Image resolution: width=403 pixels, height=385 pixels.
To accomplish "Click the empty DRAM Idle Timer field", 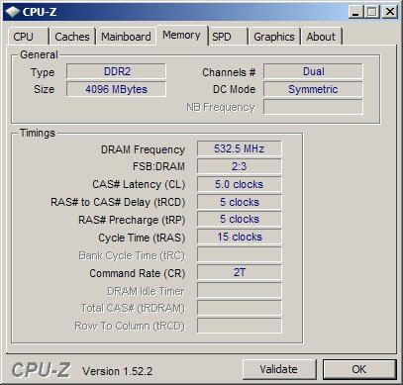I will click(240, 290).
